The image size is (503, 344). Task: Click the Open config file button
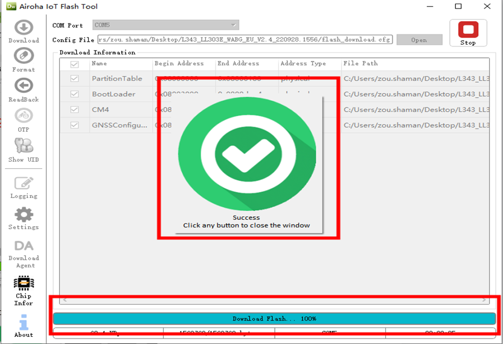pyautogui.click(x=419, y=40)
